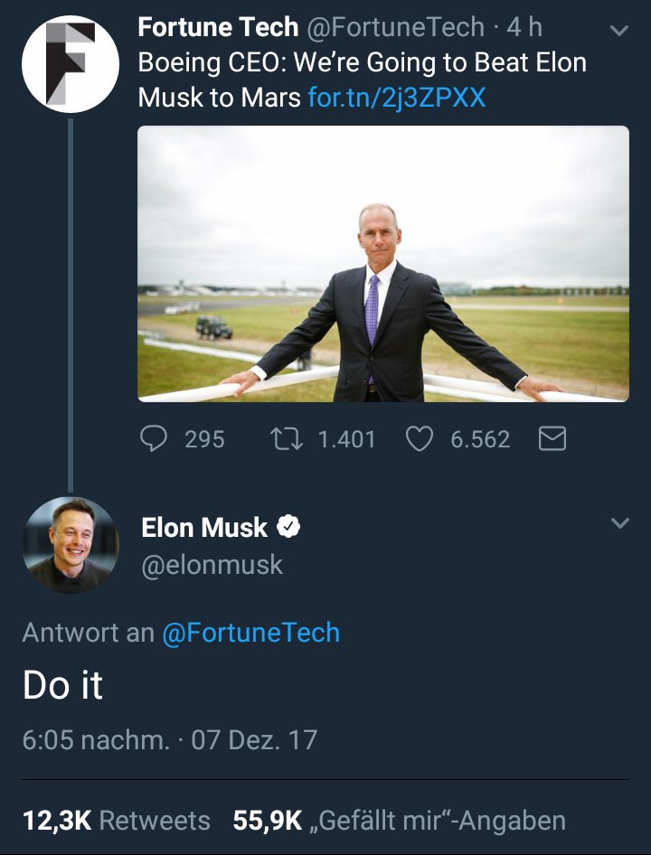The height and width of the screenshot is (855, 651).
Task: Click the verified badge beside Elon Musk
Action: coord(288,527)
